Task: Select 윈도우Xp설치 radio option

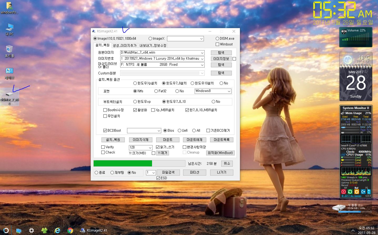Action: [135, 83]
